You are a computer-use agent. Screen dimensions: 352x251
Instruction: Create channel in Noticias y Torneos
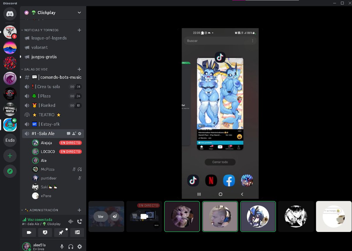click(x=79, y=30)
